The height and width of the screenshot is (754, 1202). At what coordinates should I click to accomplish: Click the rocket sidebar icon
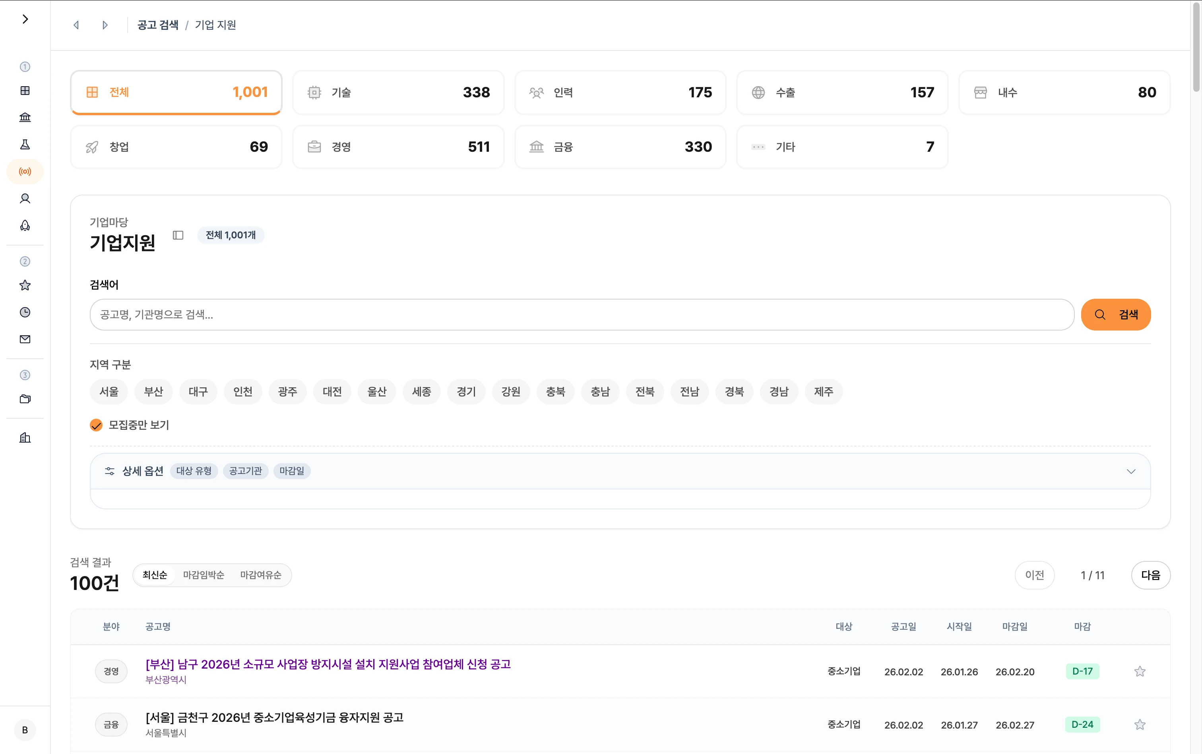click(x=25, y=225)
